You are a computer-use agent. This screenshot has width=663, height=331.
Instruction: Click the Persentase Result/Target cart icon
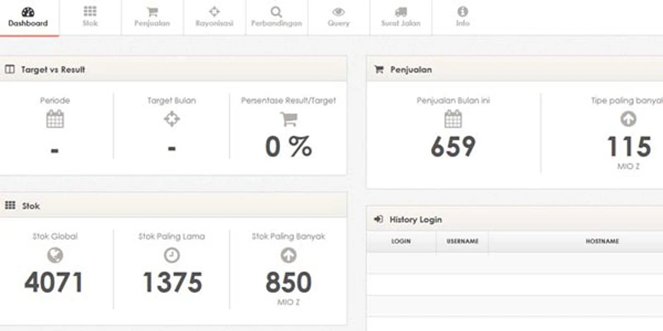[288, 119]
